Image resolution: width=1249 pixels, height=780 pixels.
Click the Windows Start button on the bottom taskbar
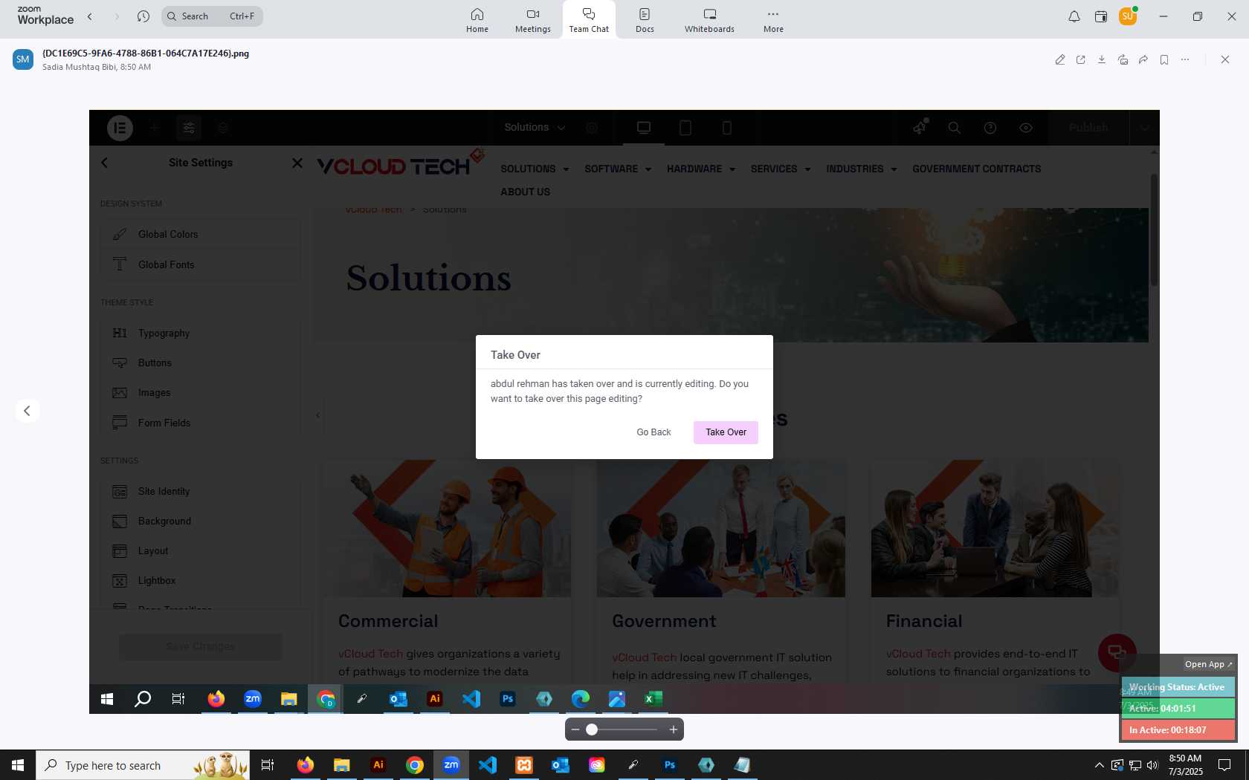(18, 765)
